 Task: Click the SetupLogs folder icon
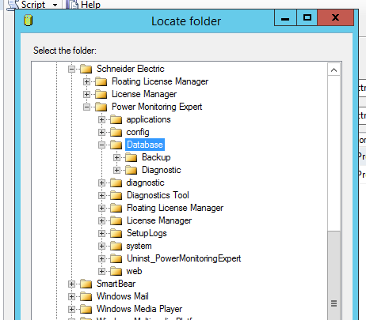pyautogui.click(x=116, y=233)
